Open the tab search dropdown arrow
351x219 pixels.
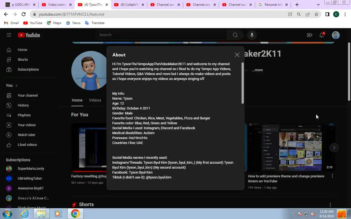point(318,5)
